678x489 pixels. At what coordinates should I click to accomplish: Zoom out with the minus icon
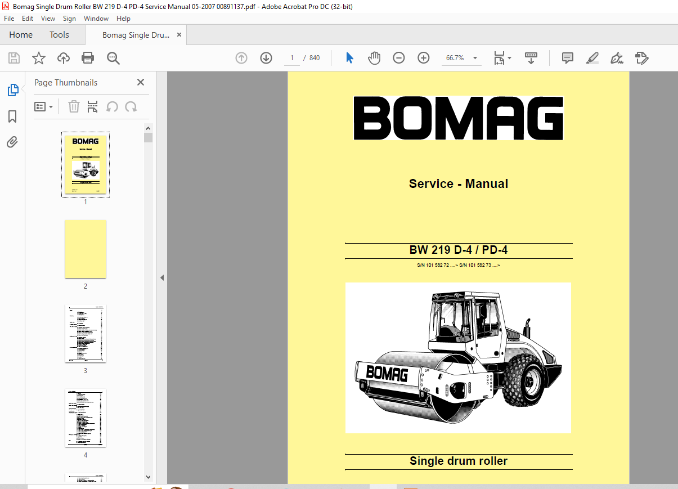(399, 58)
